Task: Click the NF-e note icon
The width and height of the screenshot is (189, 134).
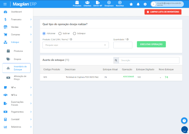Action: click(6, 87)
